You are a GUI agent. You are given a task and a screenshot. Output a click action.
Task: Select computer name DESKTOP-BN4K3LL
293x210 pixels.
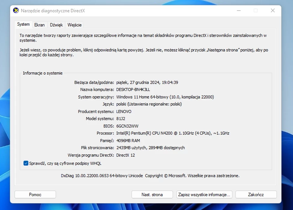pyautogui.click(x=133, y=89)
